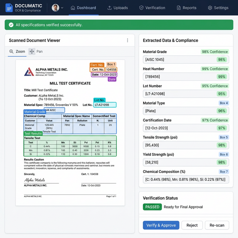Click the Documatic document logo icon
Screen dimensions: 238x238
pyautogui.click(x=9, y=8)
